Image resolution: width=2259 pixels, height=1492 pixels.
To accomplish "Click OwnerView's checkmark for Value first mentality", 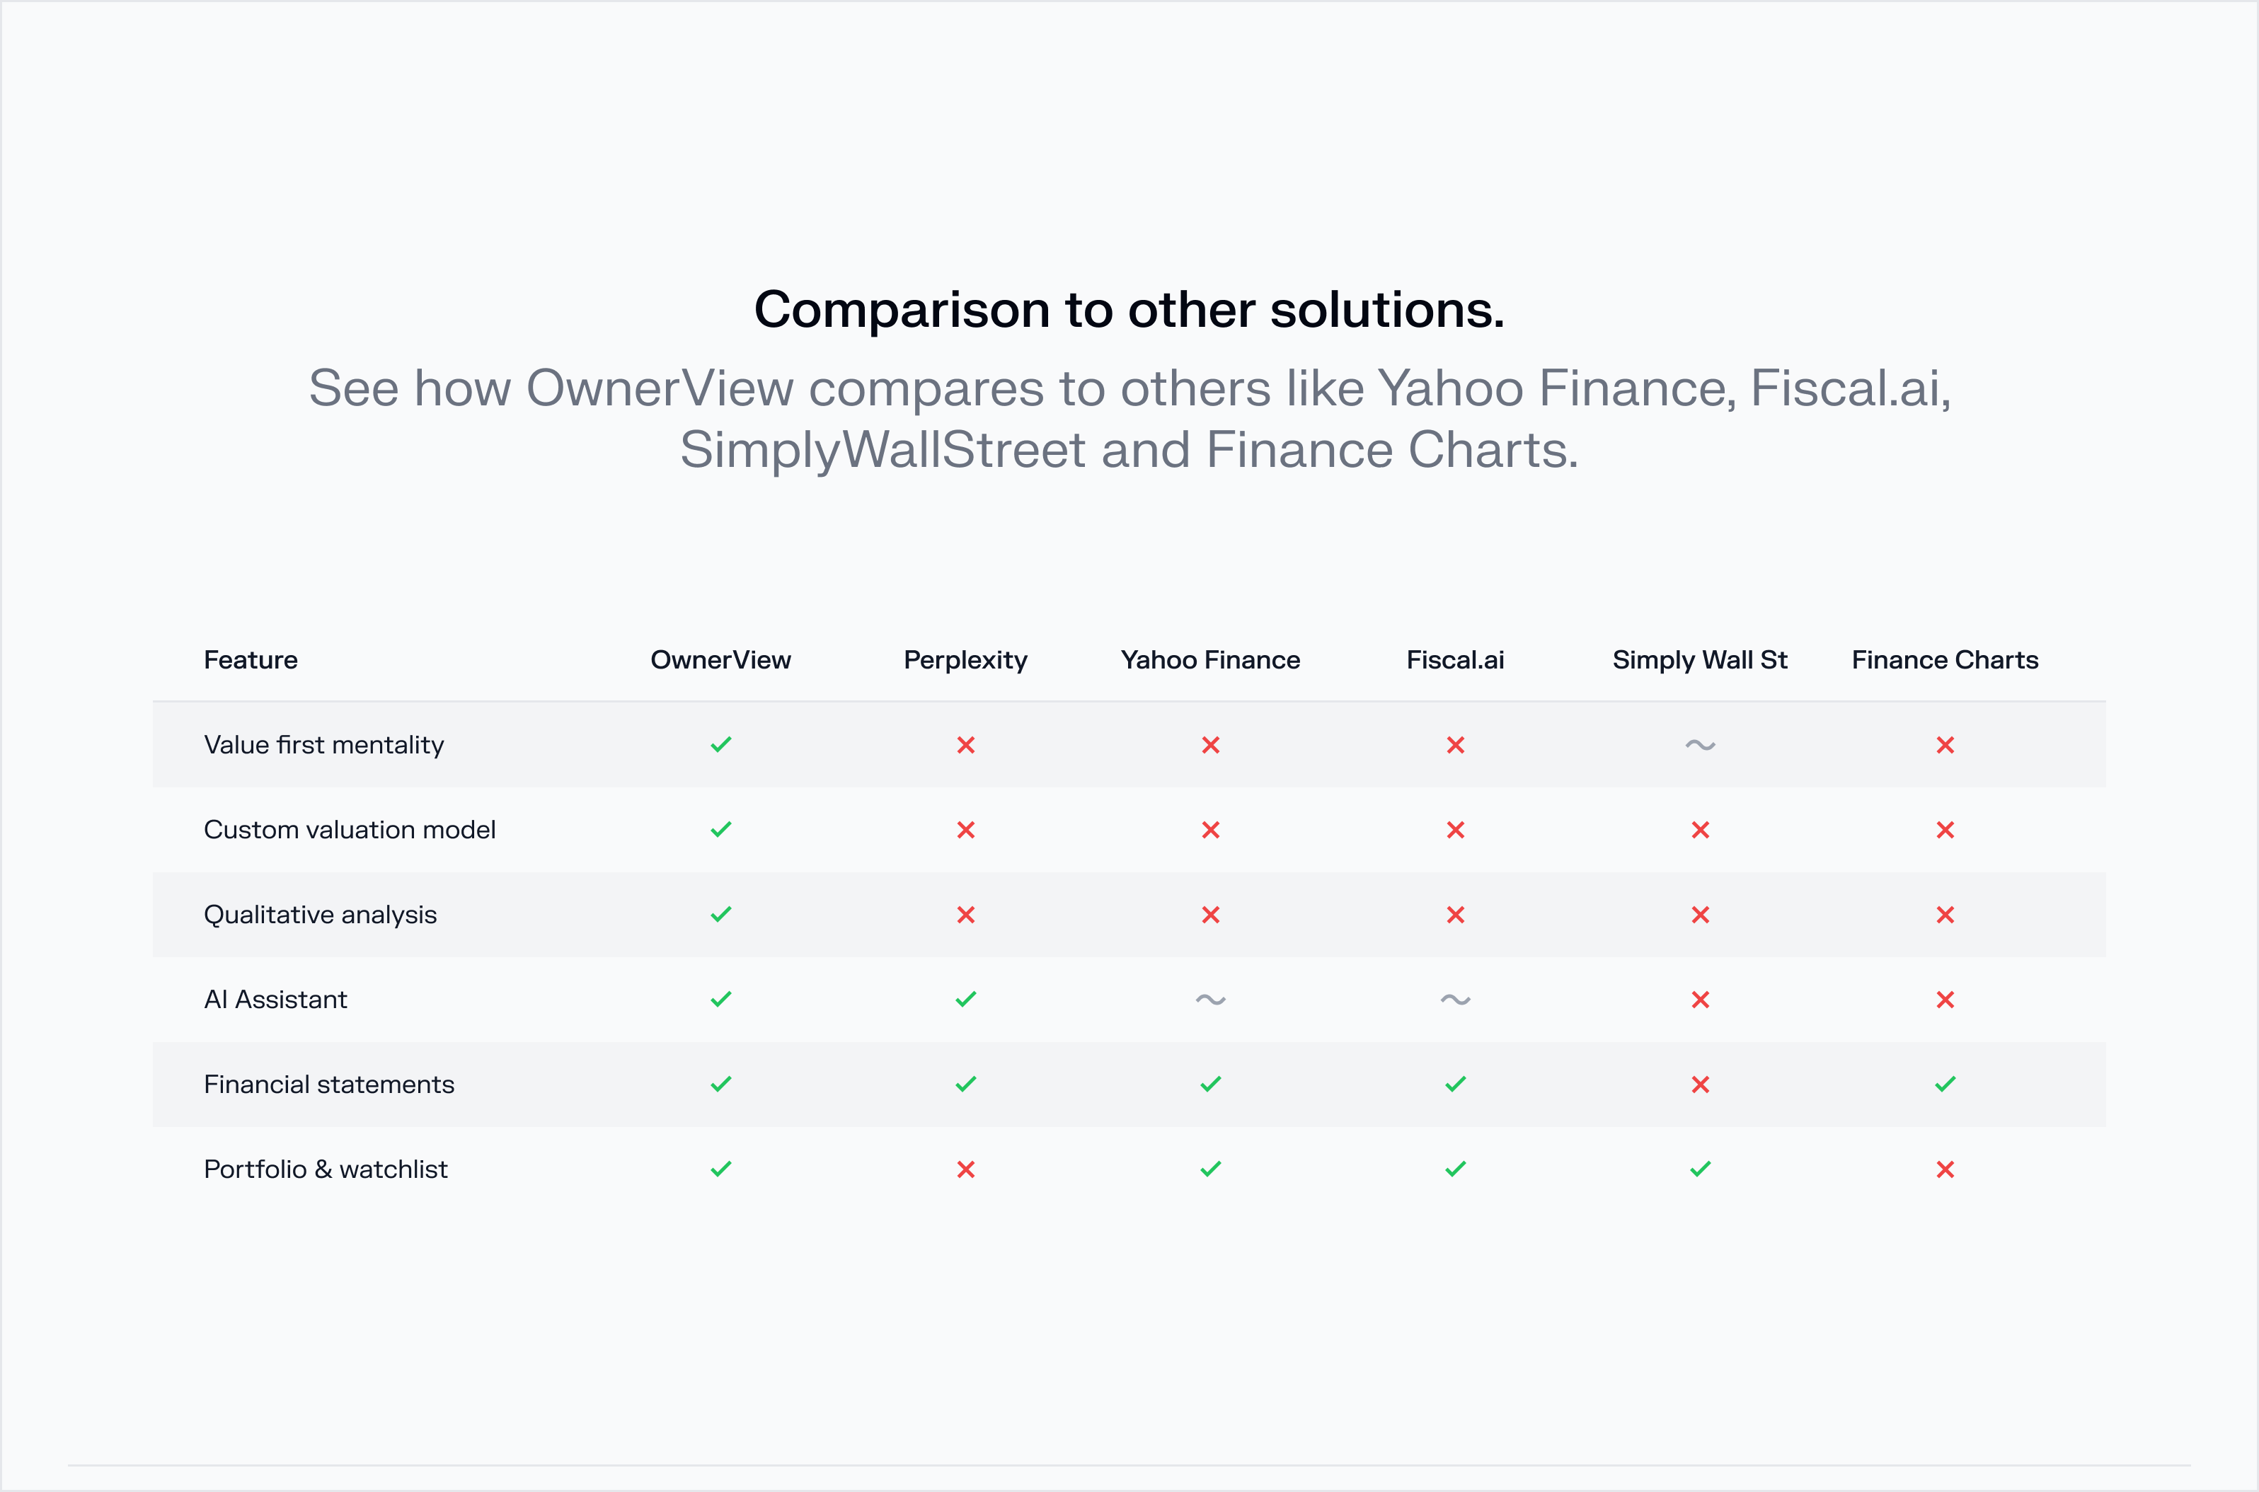I will pos(720,745).
